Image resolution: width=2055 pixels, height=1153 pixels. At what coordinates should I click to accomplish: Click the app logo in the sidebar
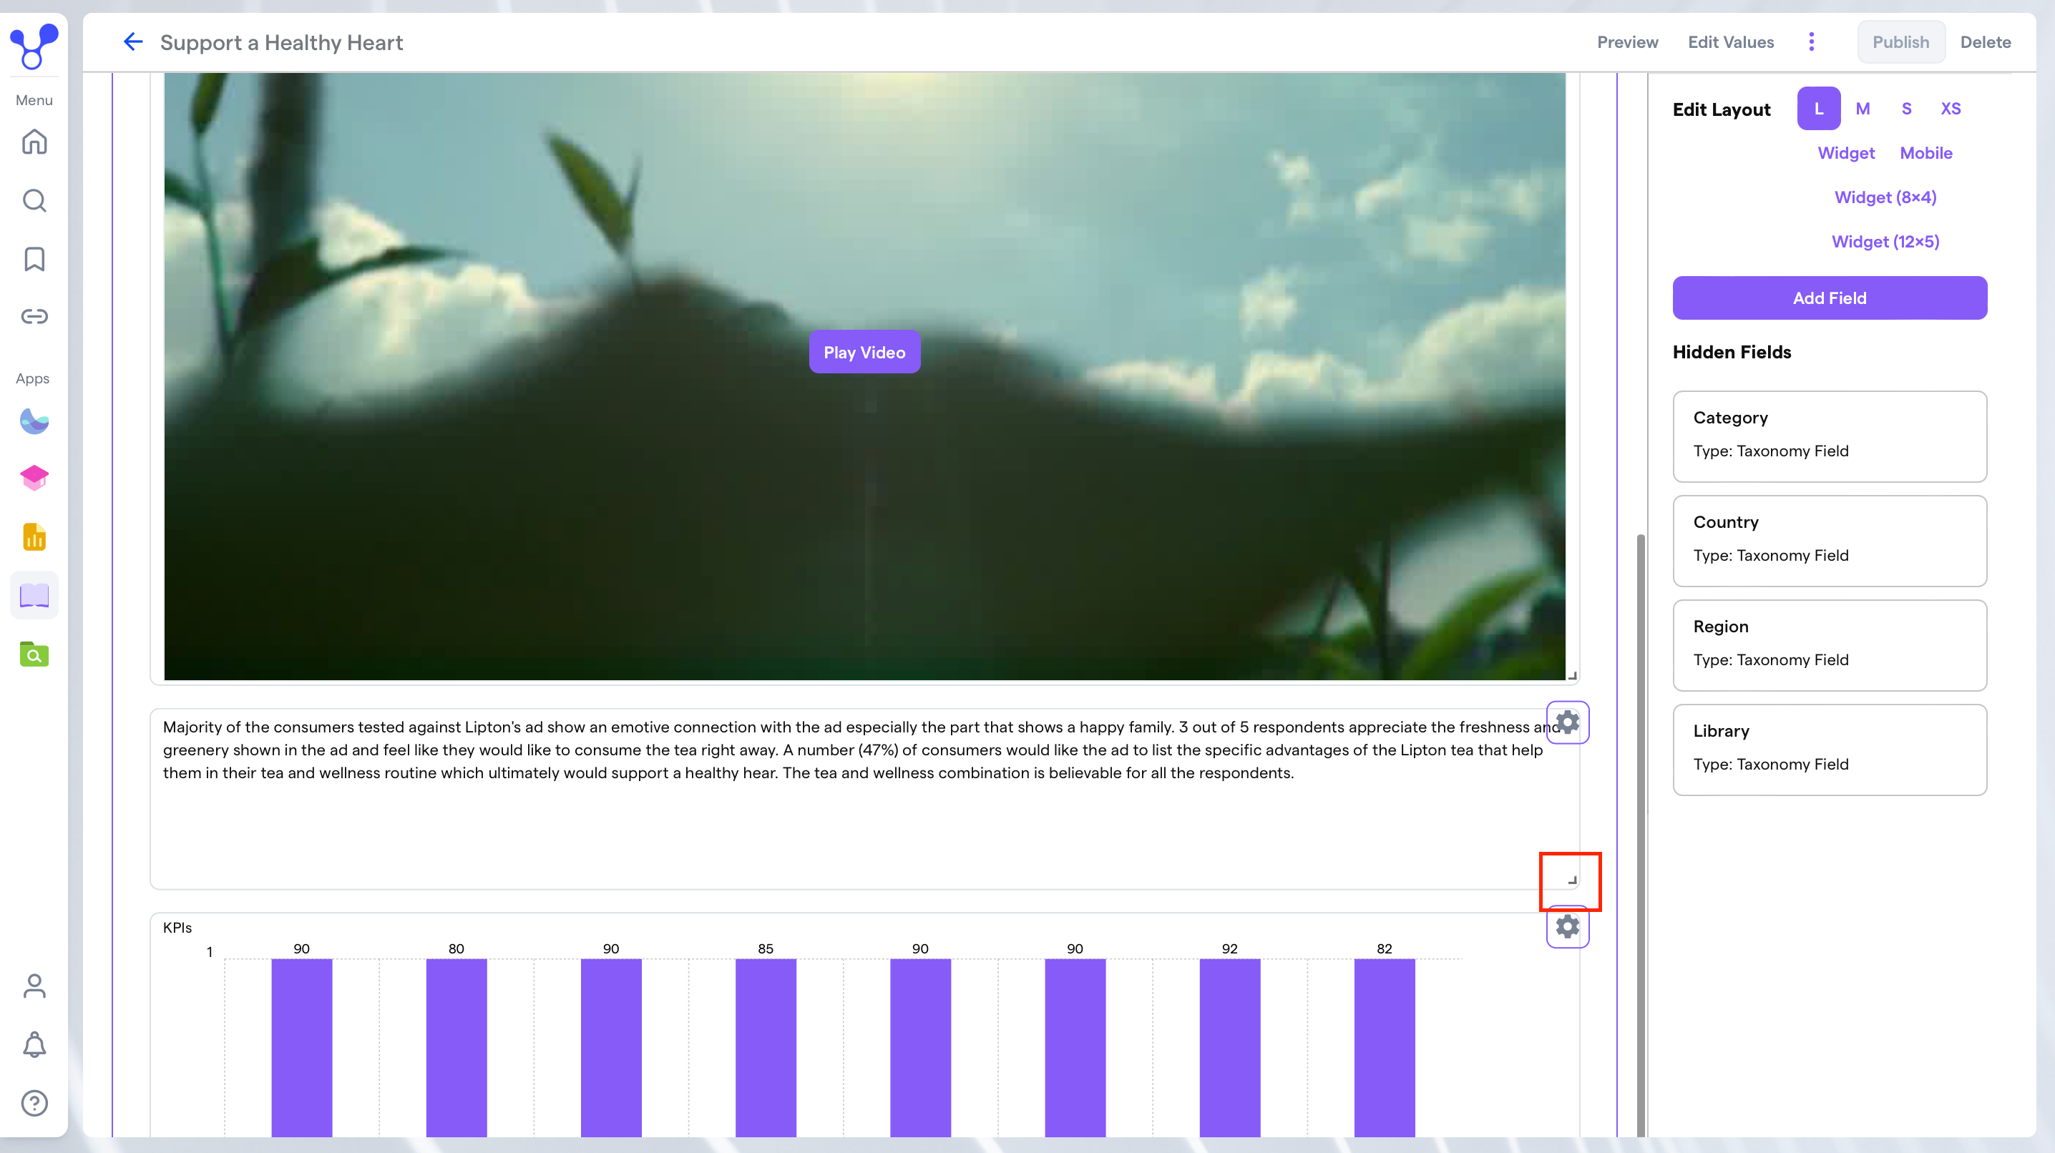pos(34,46)
